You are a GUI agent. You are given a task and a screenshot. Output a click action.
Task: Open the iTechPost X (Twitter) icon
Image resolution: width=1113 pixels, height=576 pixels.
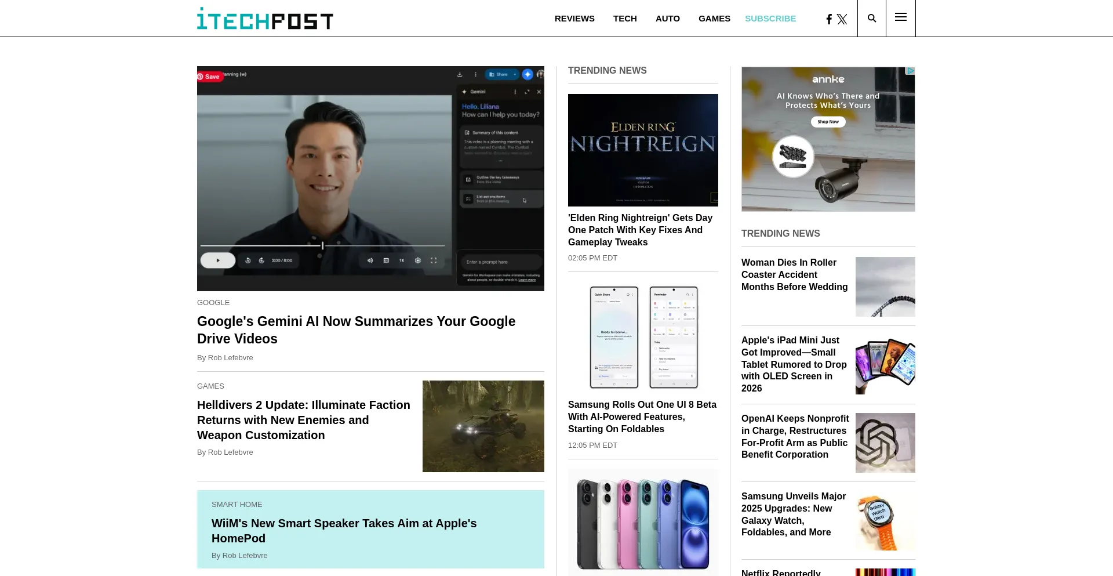coord(842,19)
